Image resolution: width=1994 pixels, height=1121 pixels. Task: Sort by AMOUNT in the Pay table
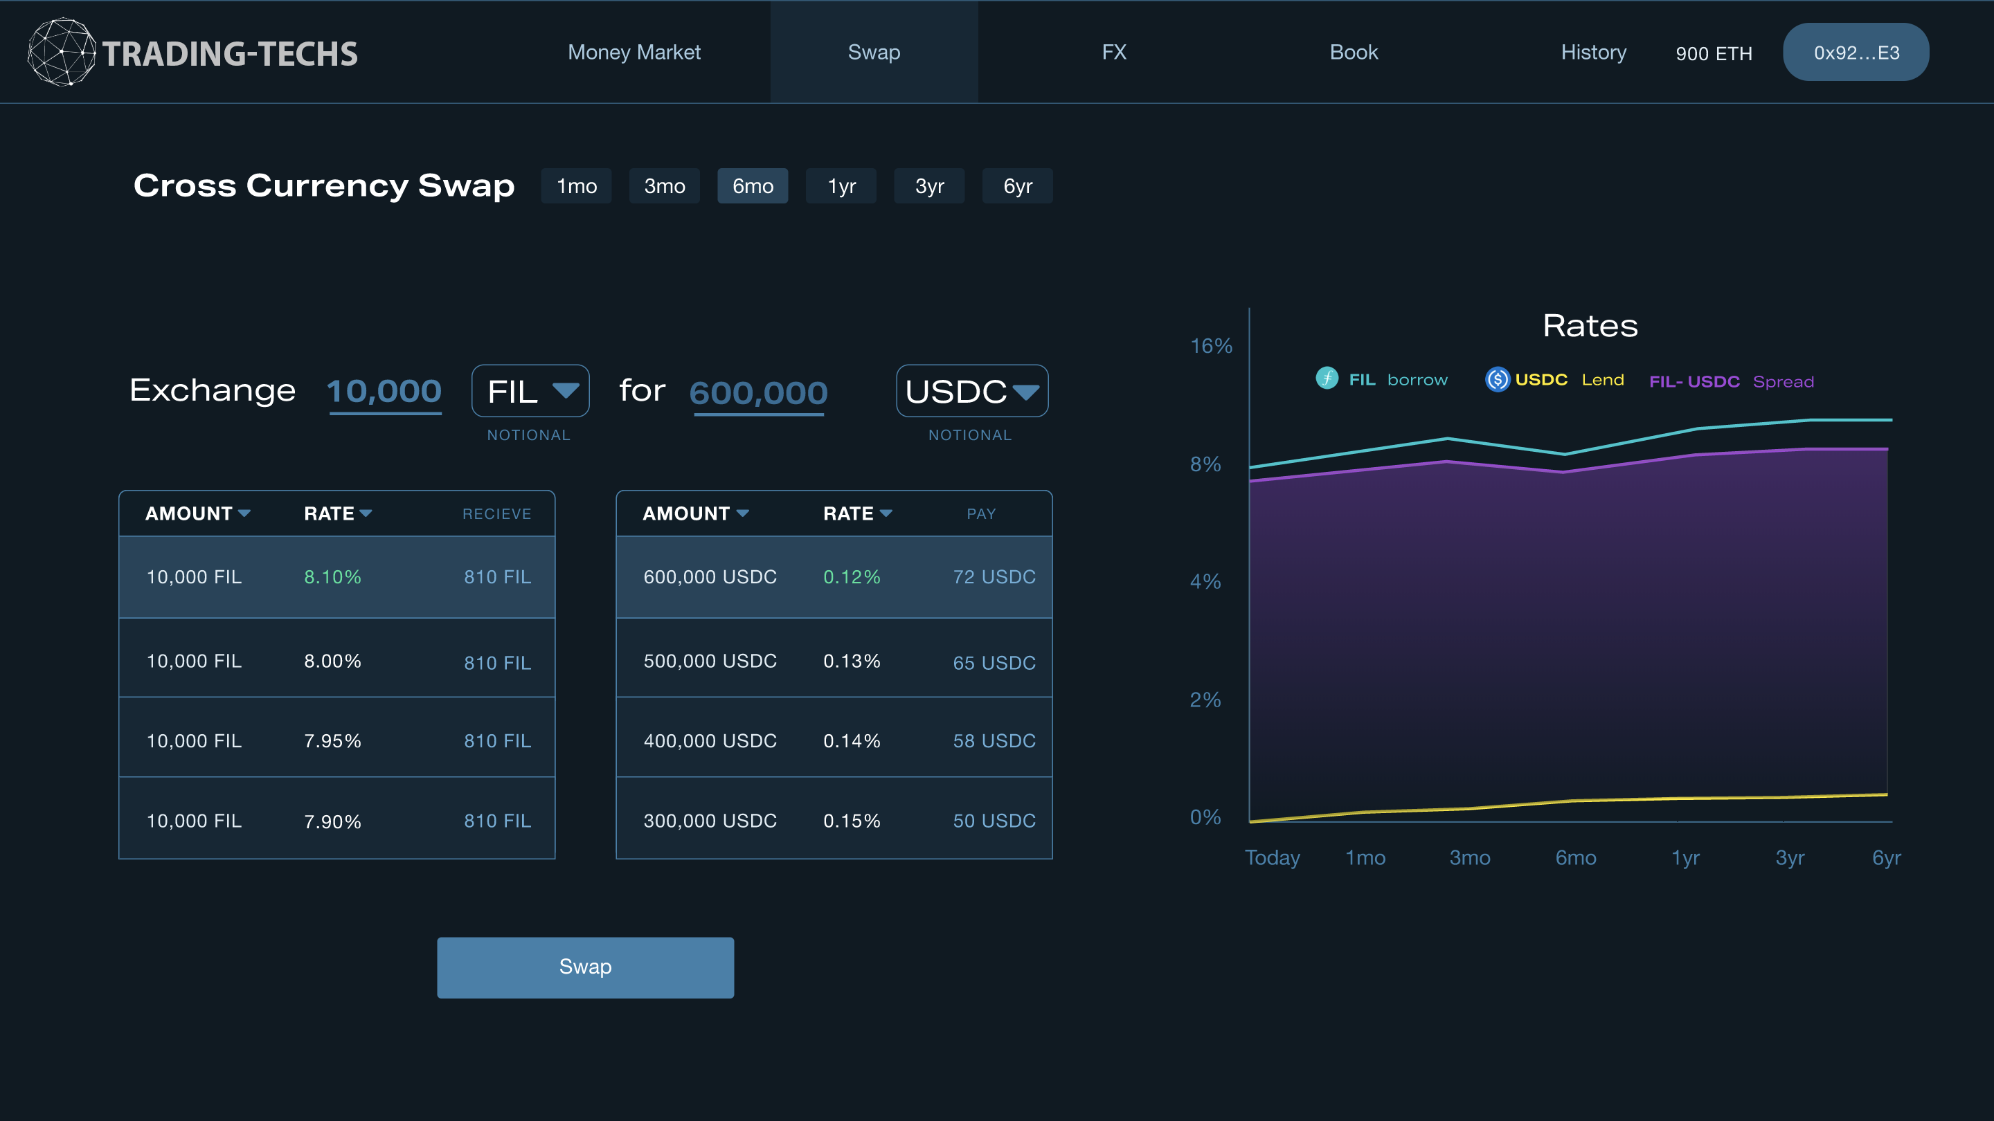(x=695, y=513)
